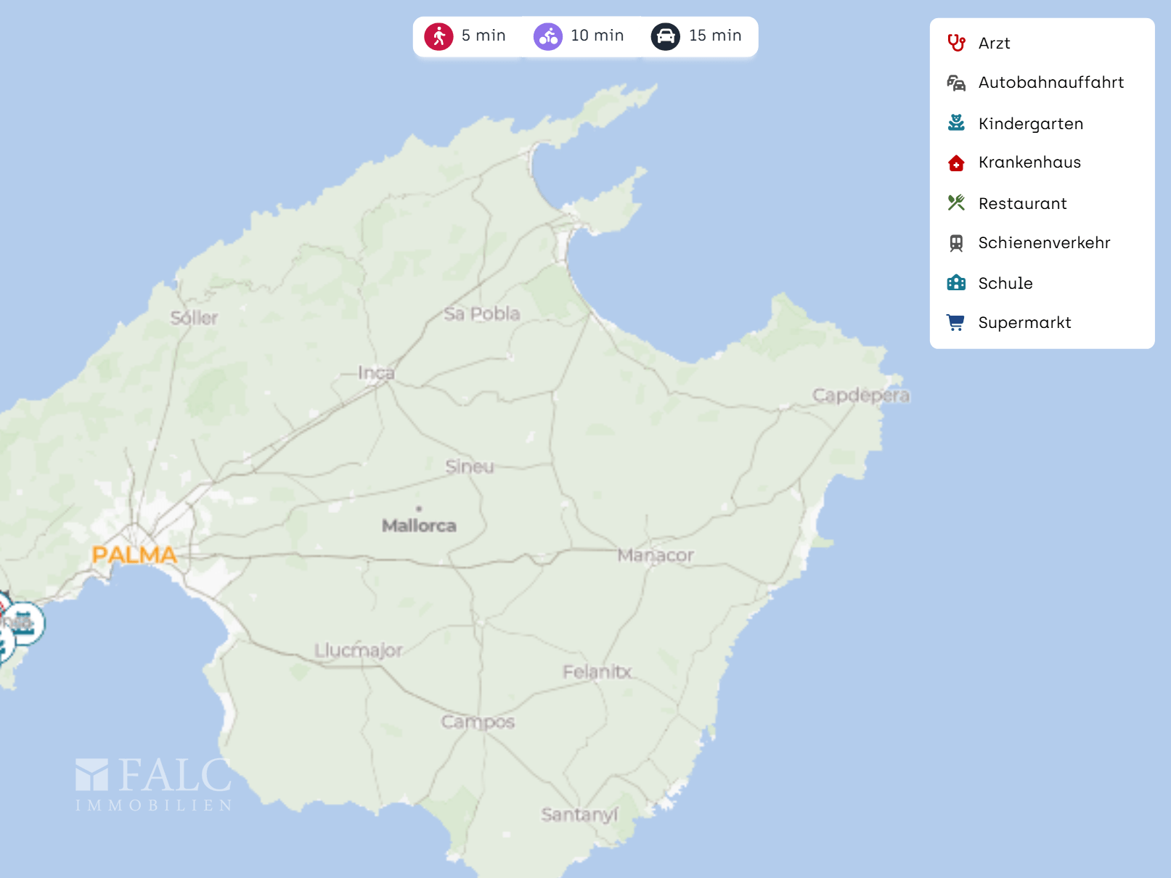The height and width of the screenshot is (878, 1171).
Task: Switch to 15 min driving radius
Action: click(697, 36)
